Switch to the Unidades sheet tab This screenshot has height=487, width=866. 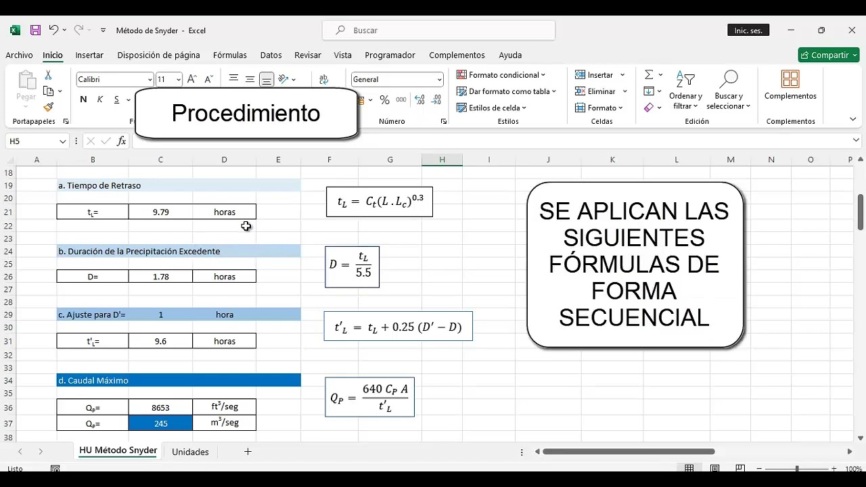pyautogui.click(x=190, y=452)
